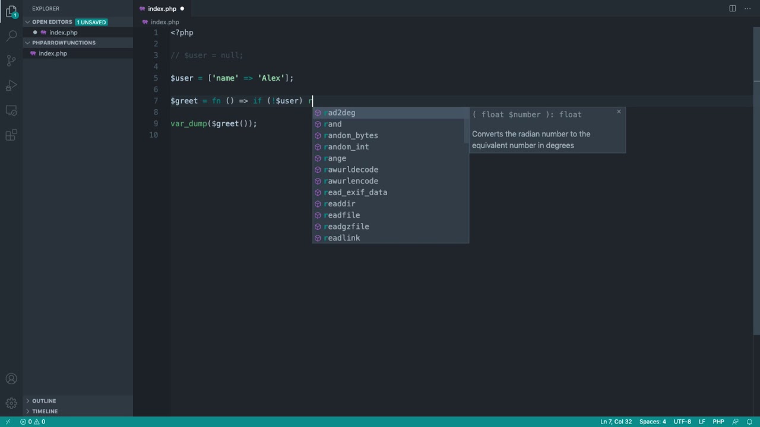Viewport: 760px width, 427px height.
Task: Open the Manage gear icon
Action: pyautogui.click(x=11, y=404)
